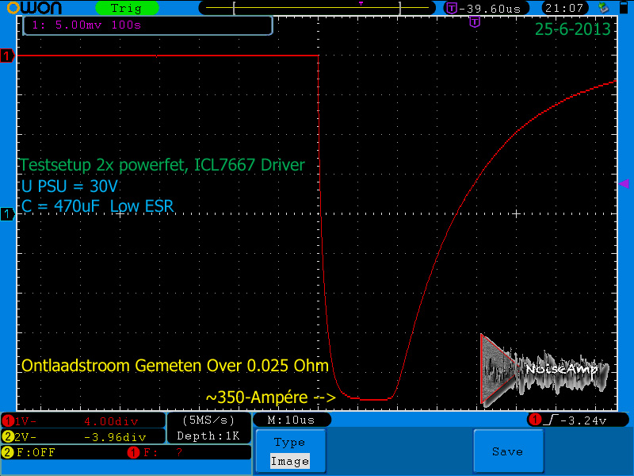Click the 25-6-2013 date text

click(x=572, y=29)
